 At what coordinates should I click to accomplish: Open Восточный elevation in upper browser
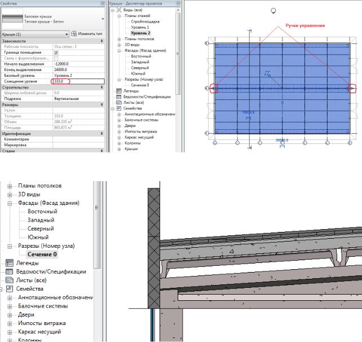coord(141,56)
